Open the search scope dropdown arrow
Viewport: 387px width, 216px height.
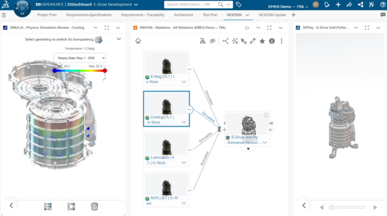tap(228, 5)
